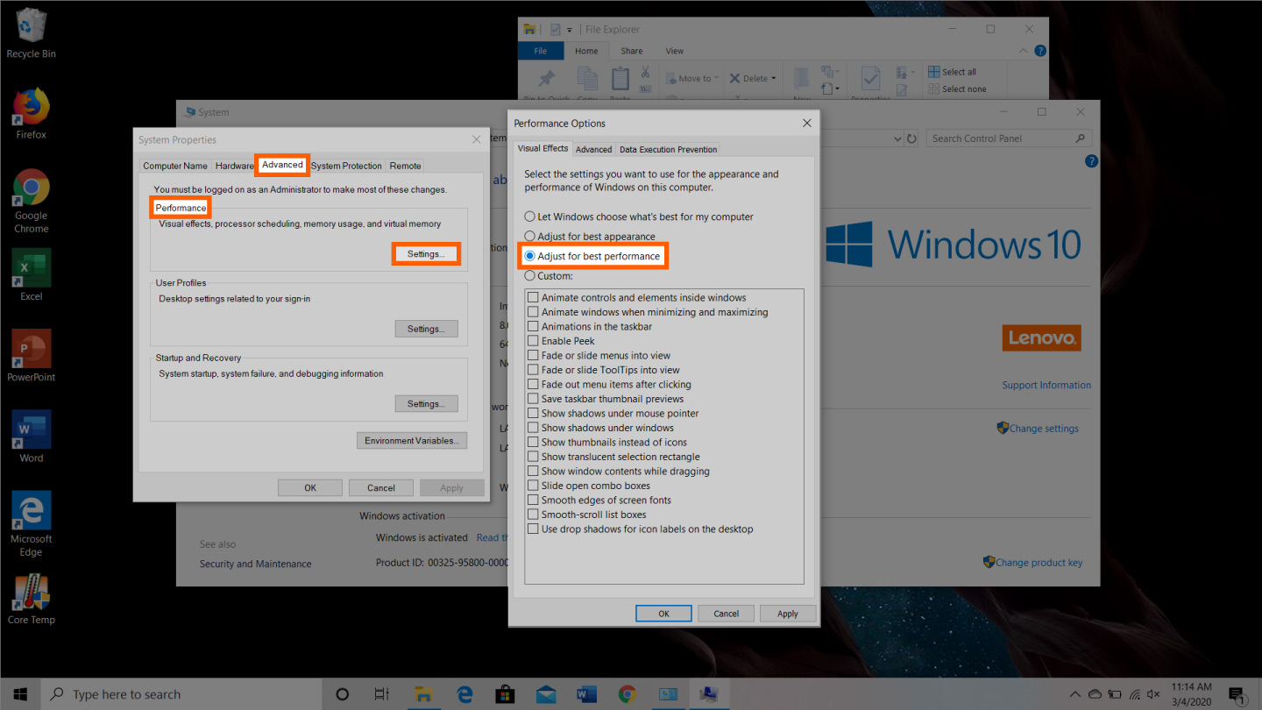Open the System Protection tab
Image resolution: width=1262 pixels, height=710 pixels.
[346, 166]
